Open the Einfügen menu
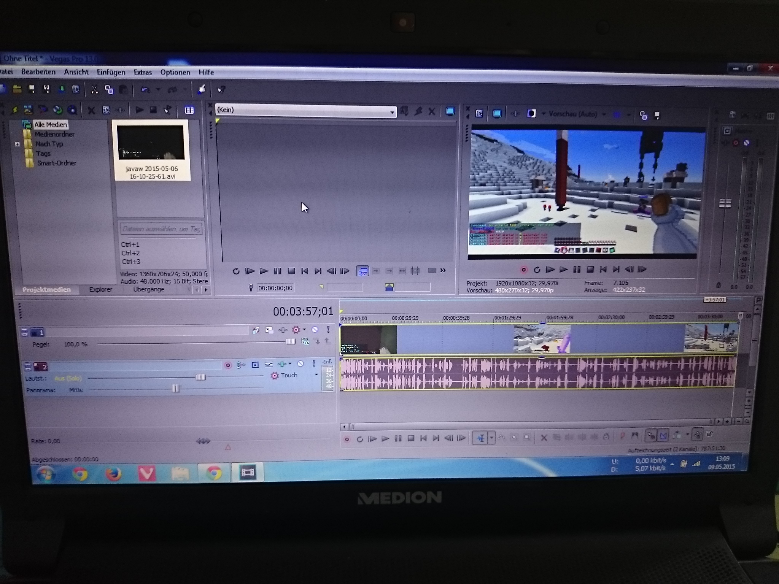779x584 pixels. pos(111,72)
